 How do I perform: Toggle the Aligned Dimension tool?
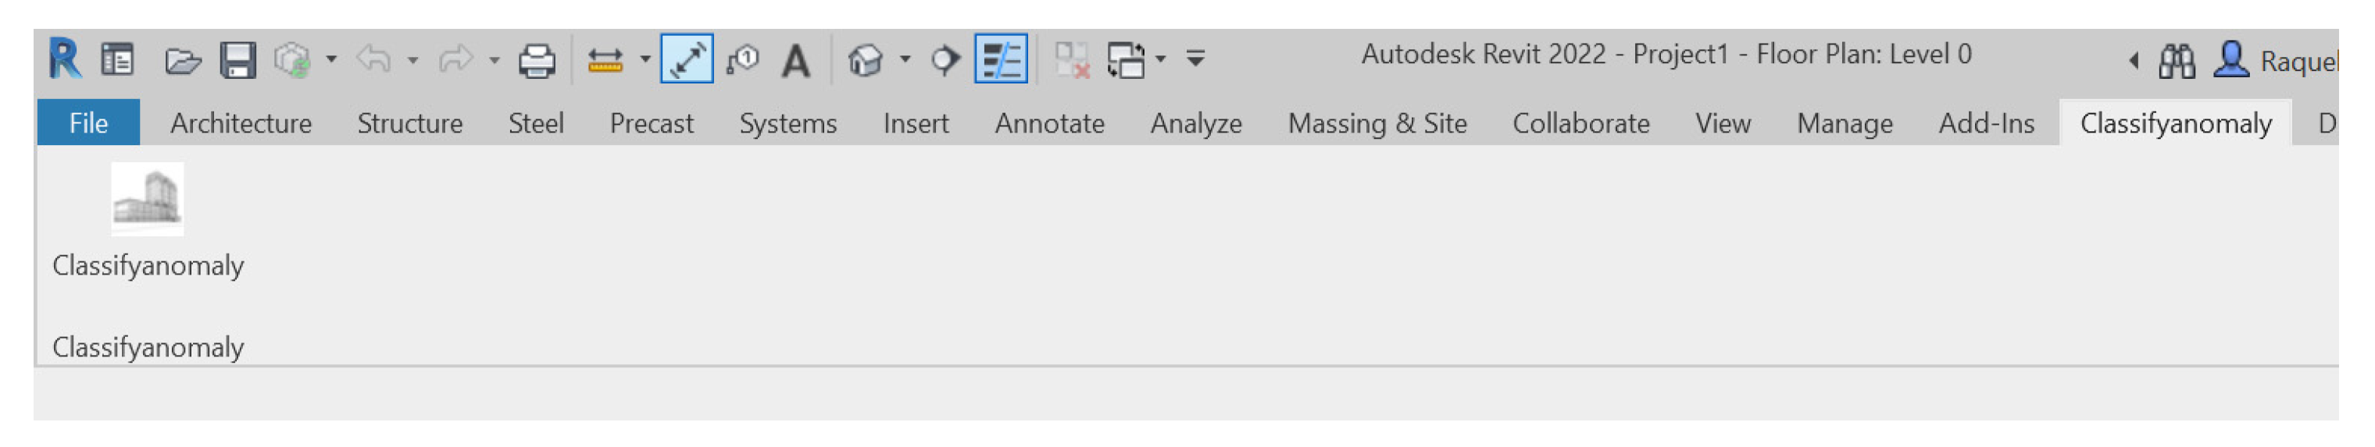pos(687,60)
